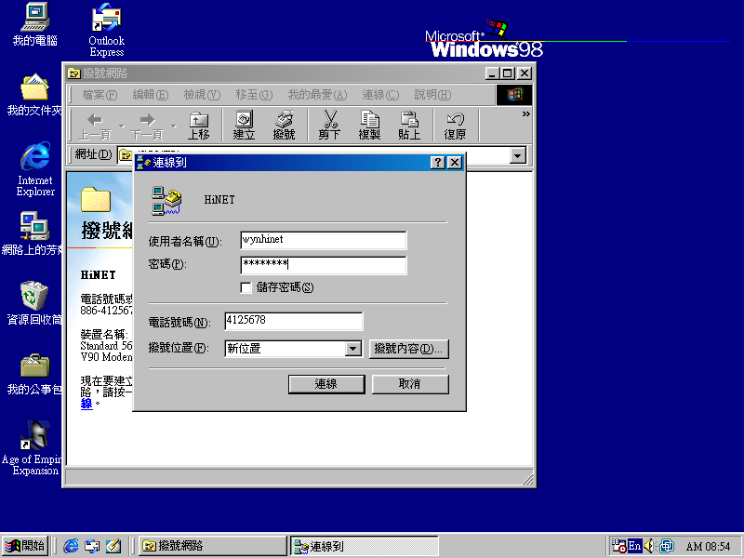Image resolution: width=744 pixels, height=558 pixels.
Task: Click the 密碼 password field
Action: [x=324, y=265]
